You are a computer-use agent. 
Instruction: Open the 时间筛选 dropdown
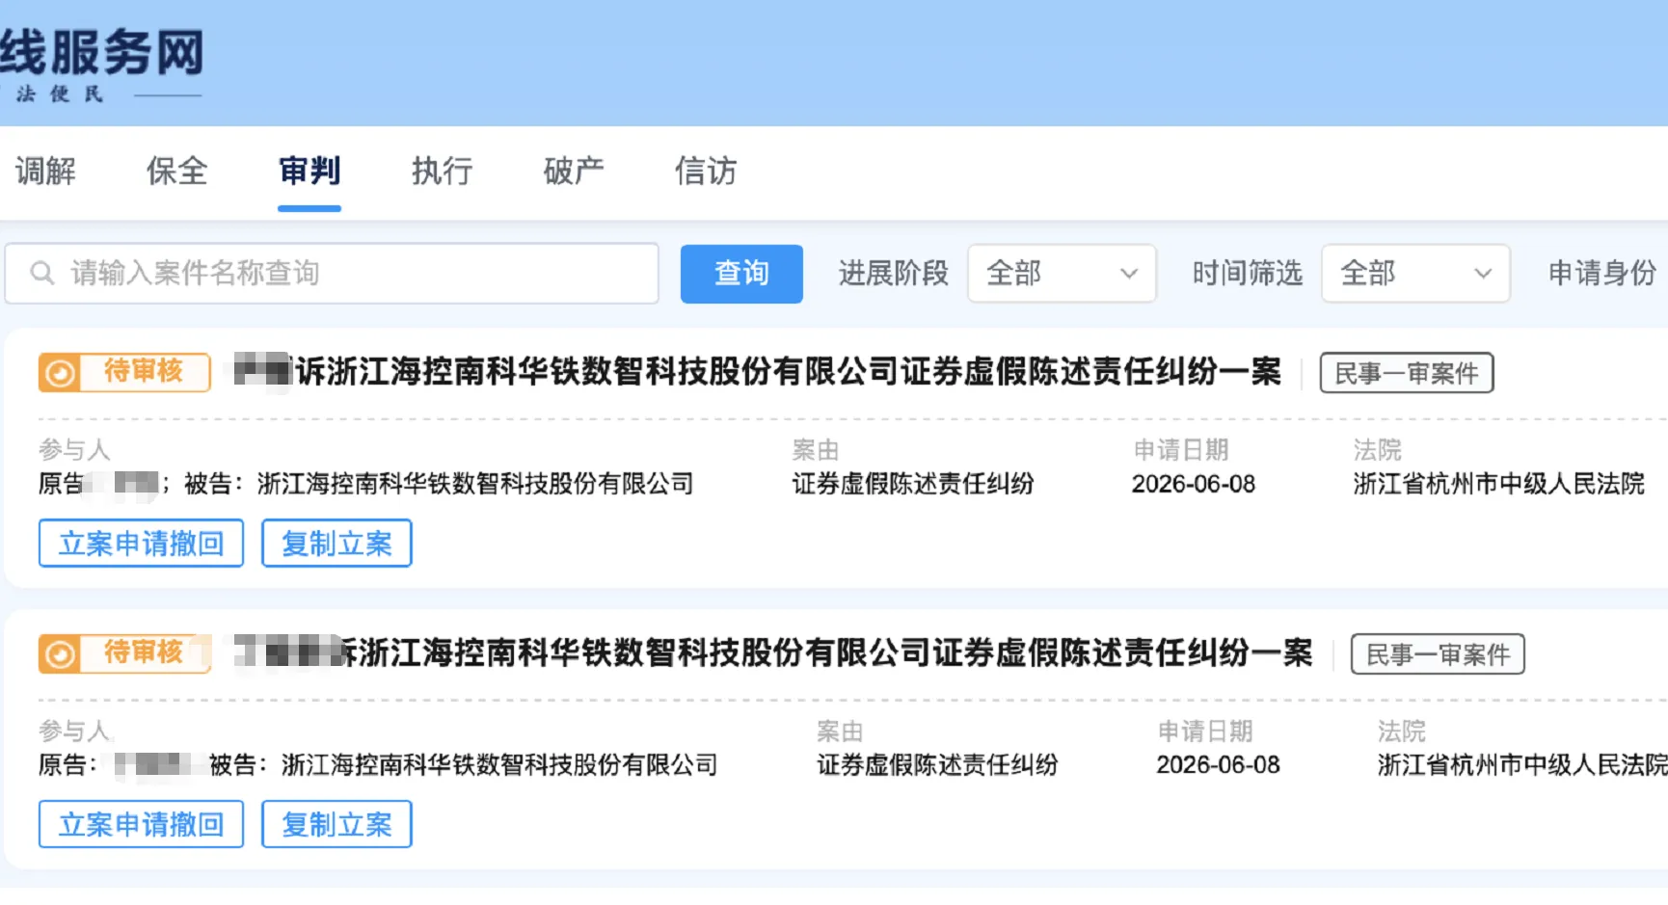[1415, 274]
